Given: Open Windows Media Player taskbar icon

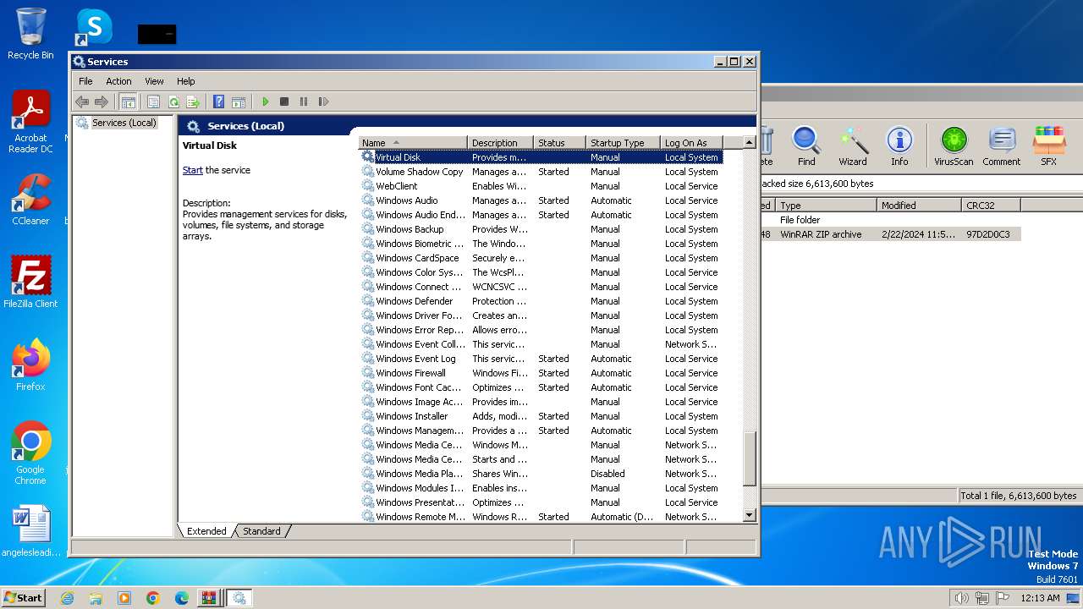Looking at the screenshot, I should [x=124, y=598].
